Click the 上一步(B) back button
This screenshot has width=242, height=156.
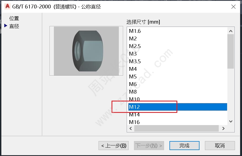114,145
